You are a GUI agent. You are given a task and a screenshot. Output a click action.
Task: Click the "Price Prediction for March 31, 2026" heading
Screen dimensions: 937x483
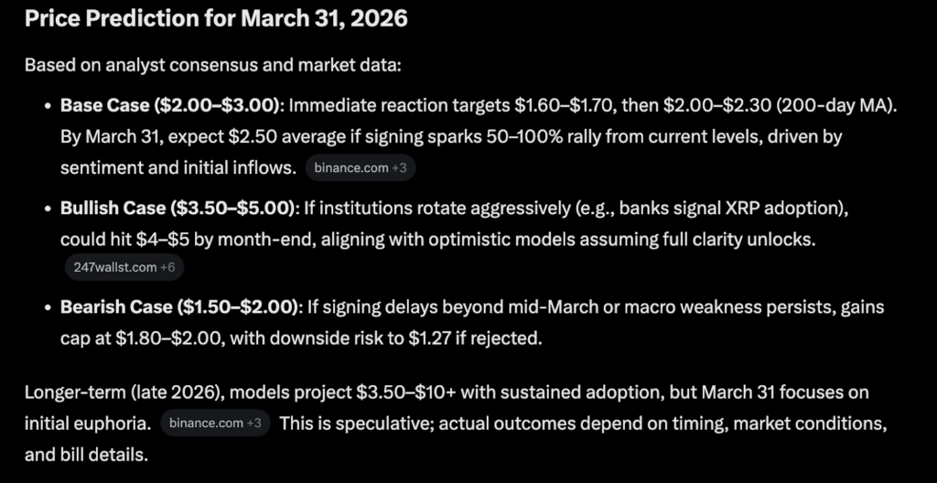pyautogui.click(x=216, y=19)
